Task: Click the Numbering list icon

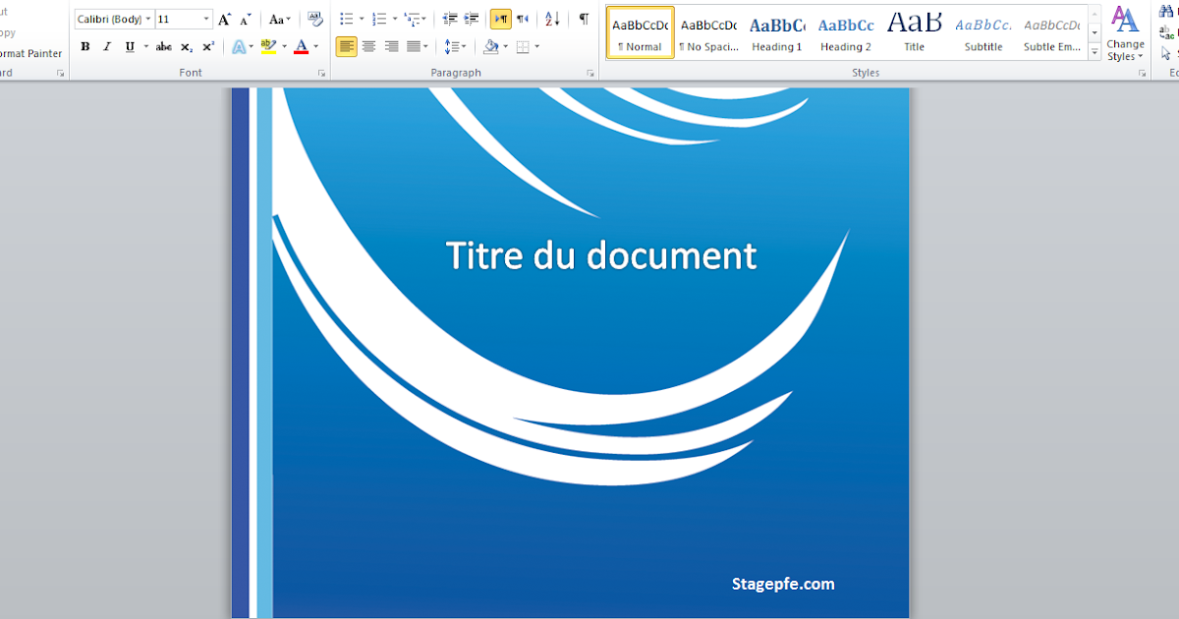Action: point(380,19)
